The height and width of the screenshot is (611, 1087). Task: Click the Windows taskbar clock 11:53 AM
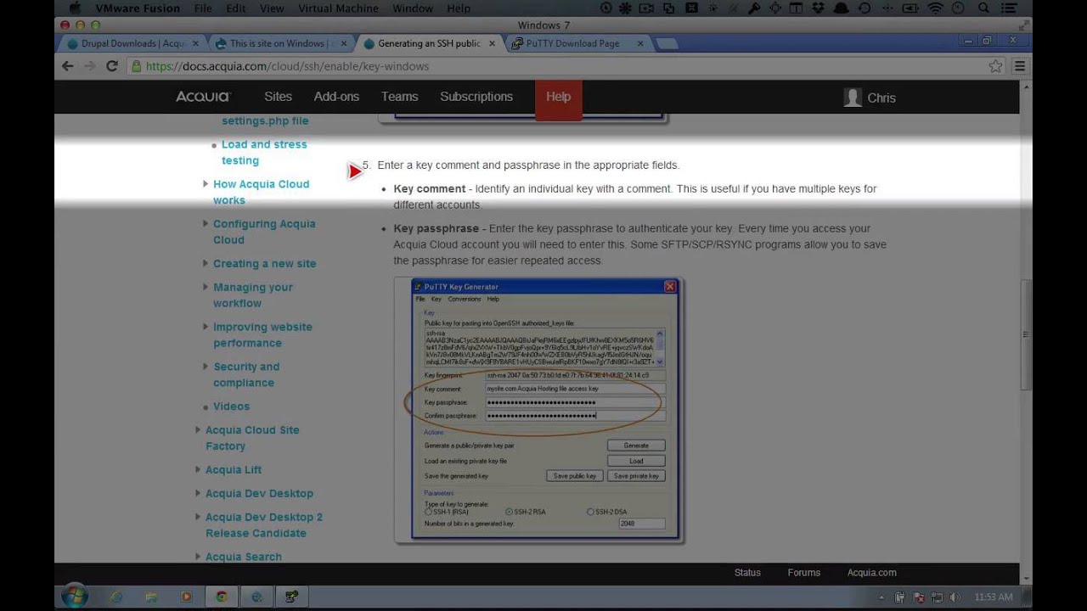(993, 597)
